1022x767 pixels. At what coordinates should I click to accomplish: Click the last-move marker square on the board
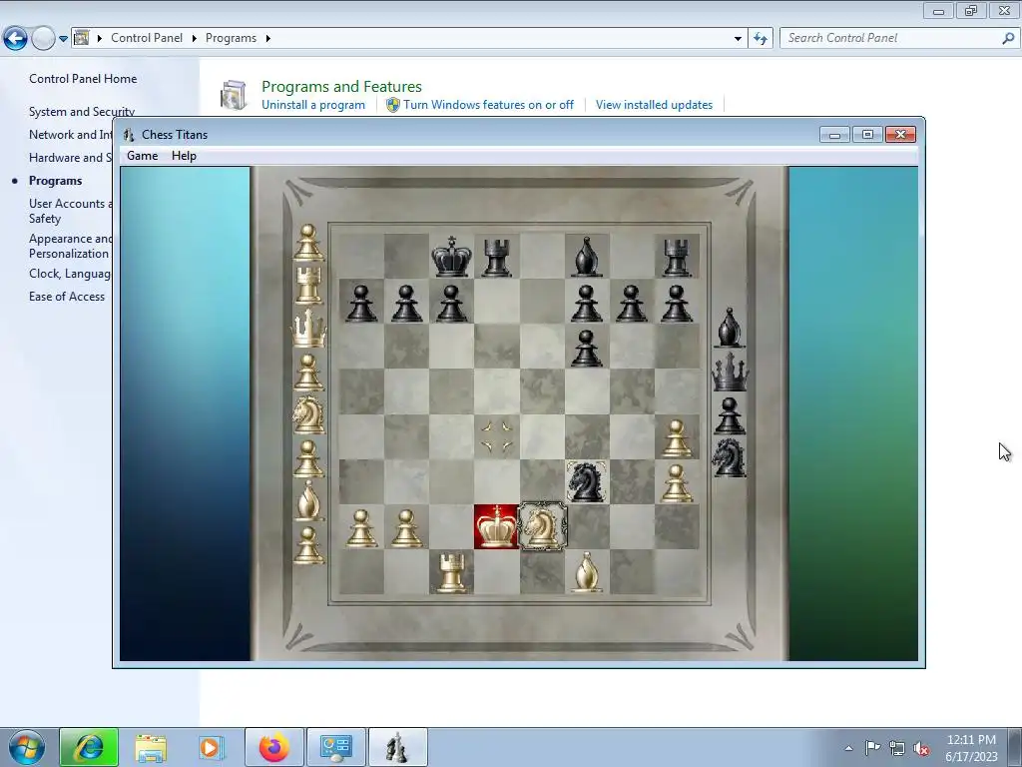[x=496, y=436]
